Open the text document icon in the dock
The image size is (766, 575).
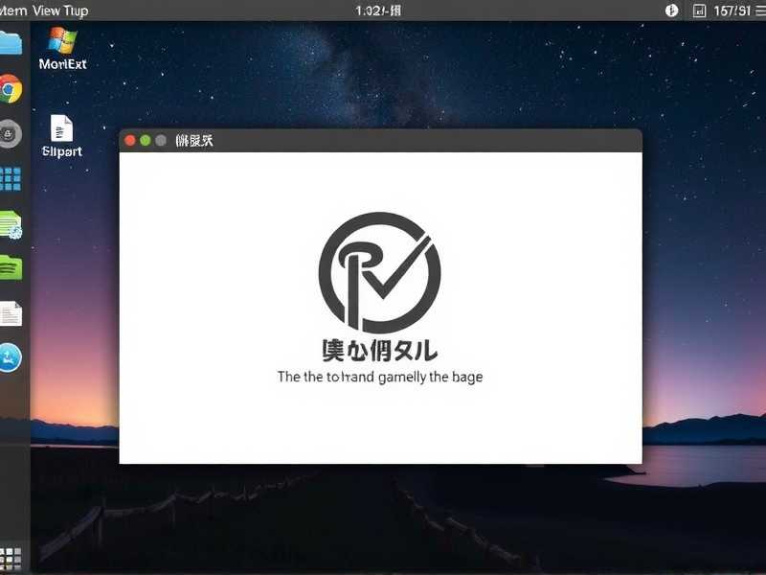point(10,313)
